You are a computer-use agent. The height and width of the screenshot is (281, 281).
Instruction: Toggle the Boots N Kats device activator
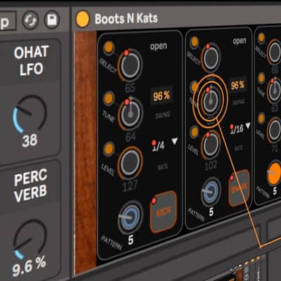pyautogui.click(x=83, y=19)
